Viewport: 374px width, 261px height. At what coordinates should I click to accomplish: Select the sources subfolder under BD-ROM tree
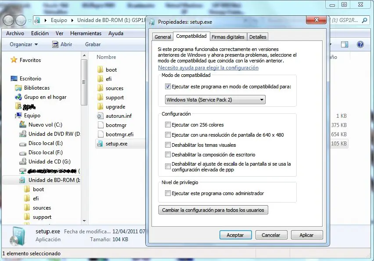point(42,208)
